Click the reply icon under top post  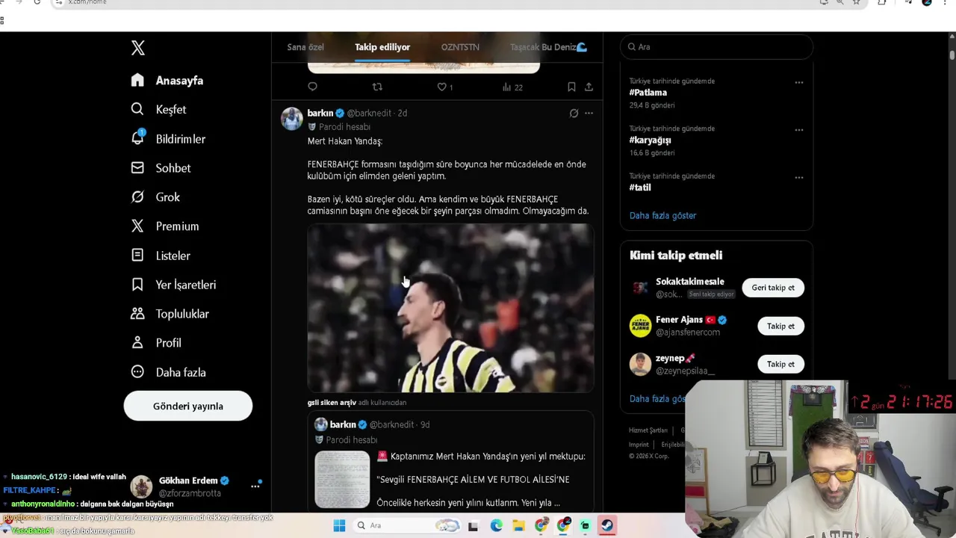[313, 87]
